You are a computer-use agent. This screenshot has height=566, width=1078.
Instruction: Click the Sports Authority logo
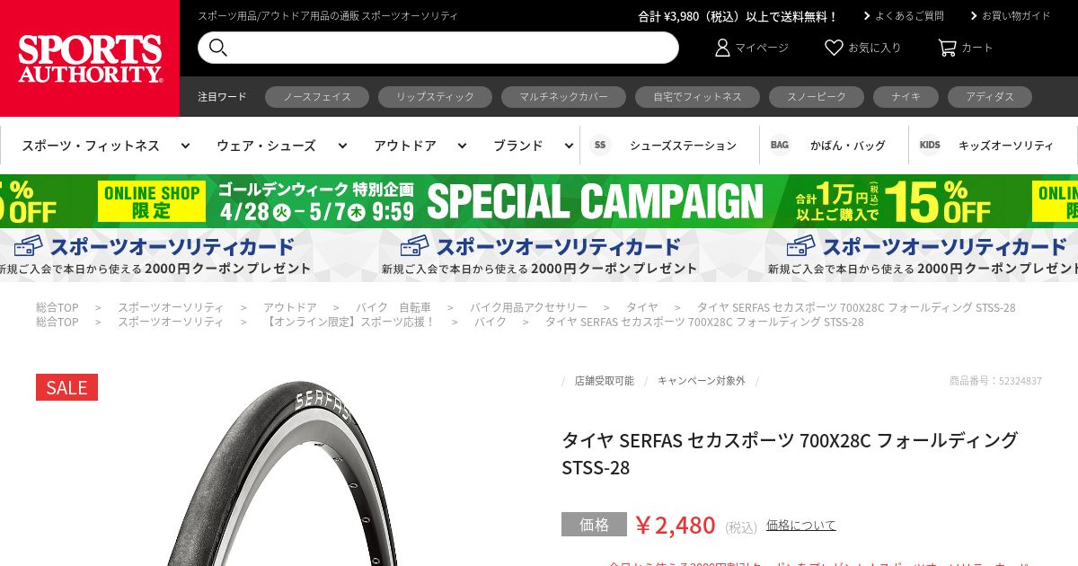(90, 58)
